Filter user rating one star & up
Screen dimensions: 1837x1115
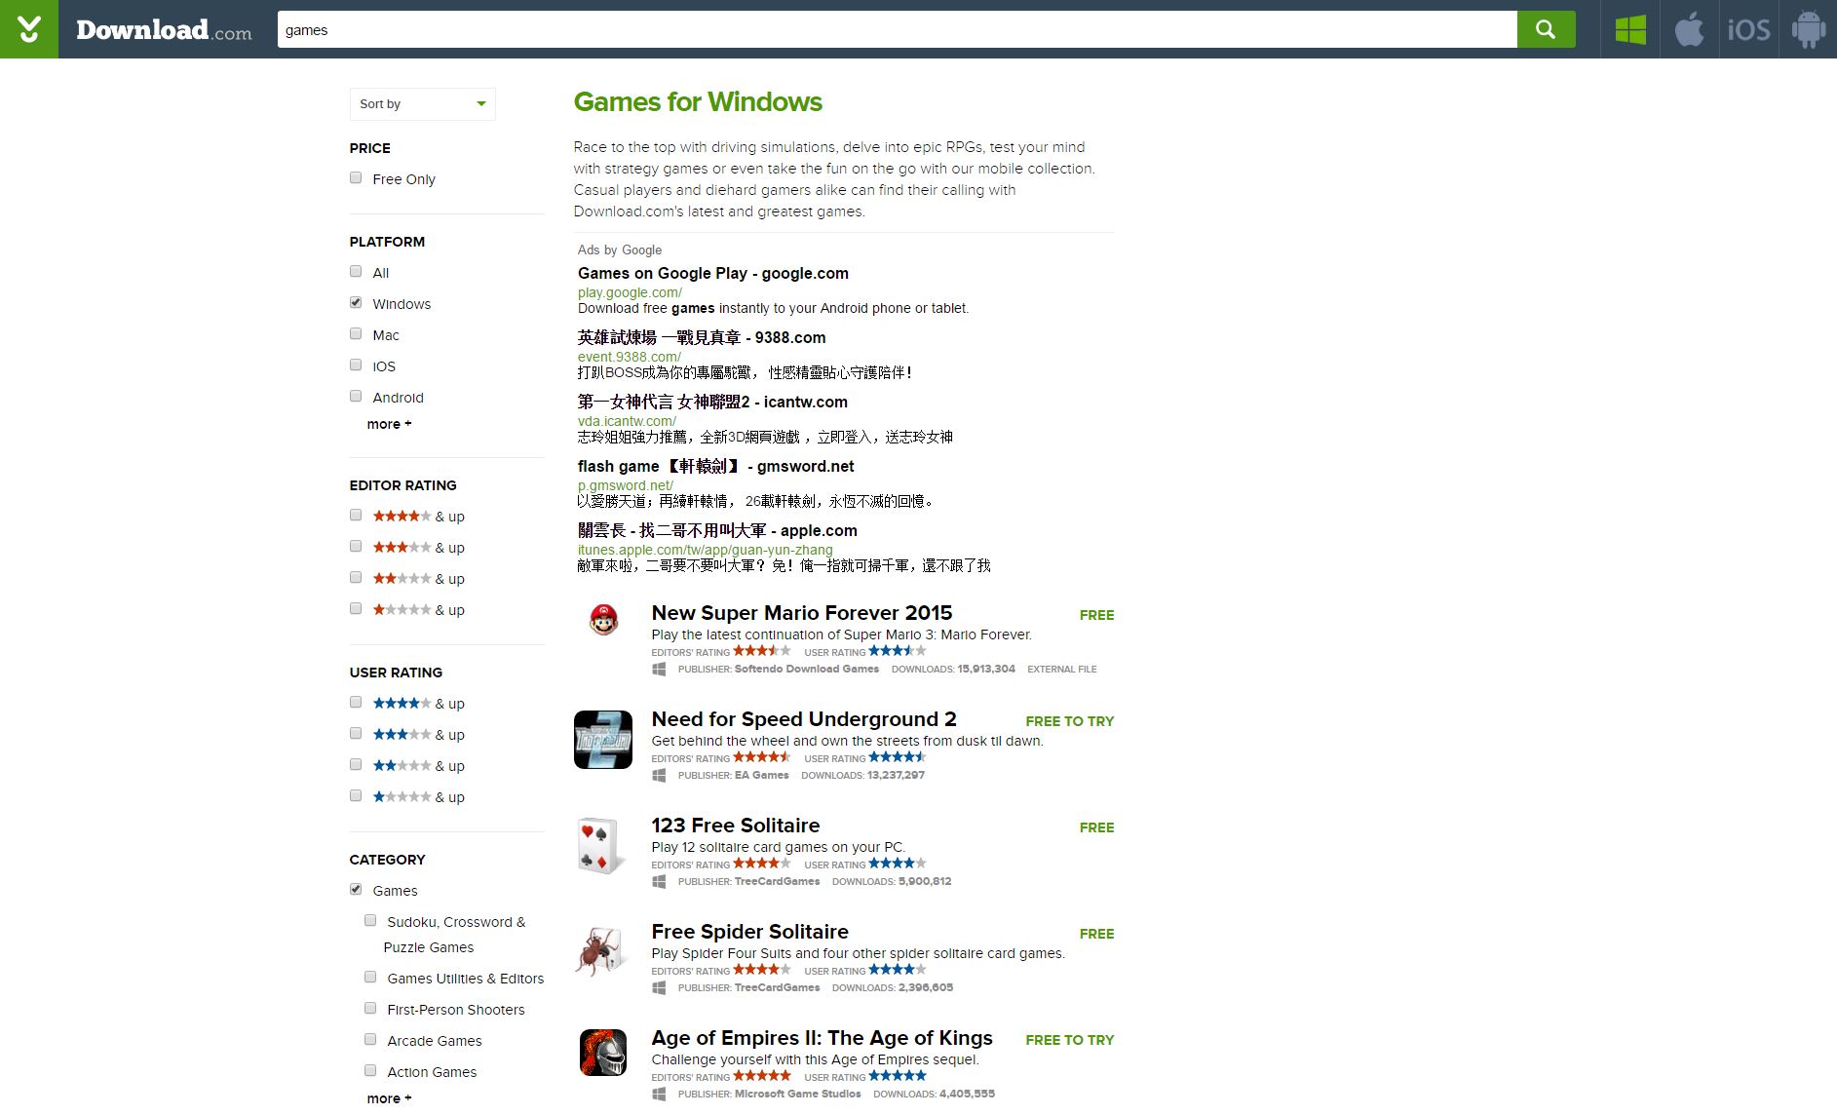[x=356, y=796]
